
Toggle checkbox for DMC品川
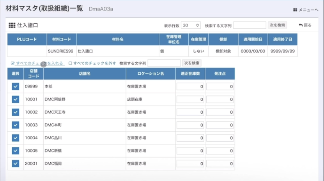coord(15,138)
